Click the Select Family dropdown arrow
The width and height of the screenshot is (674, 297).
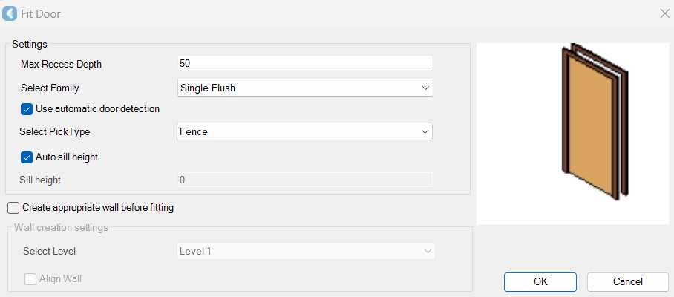click(425, 88)
